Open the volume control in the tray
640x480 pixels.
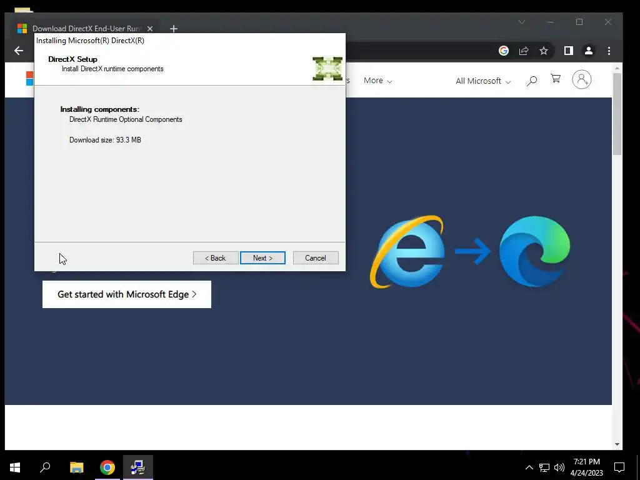pyautogui.click(x=559, y=467)
